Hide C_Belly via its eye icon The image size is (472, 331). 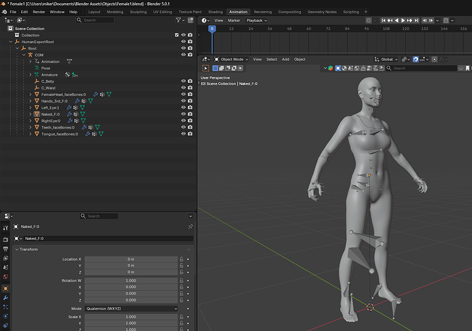point(183,81)
